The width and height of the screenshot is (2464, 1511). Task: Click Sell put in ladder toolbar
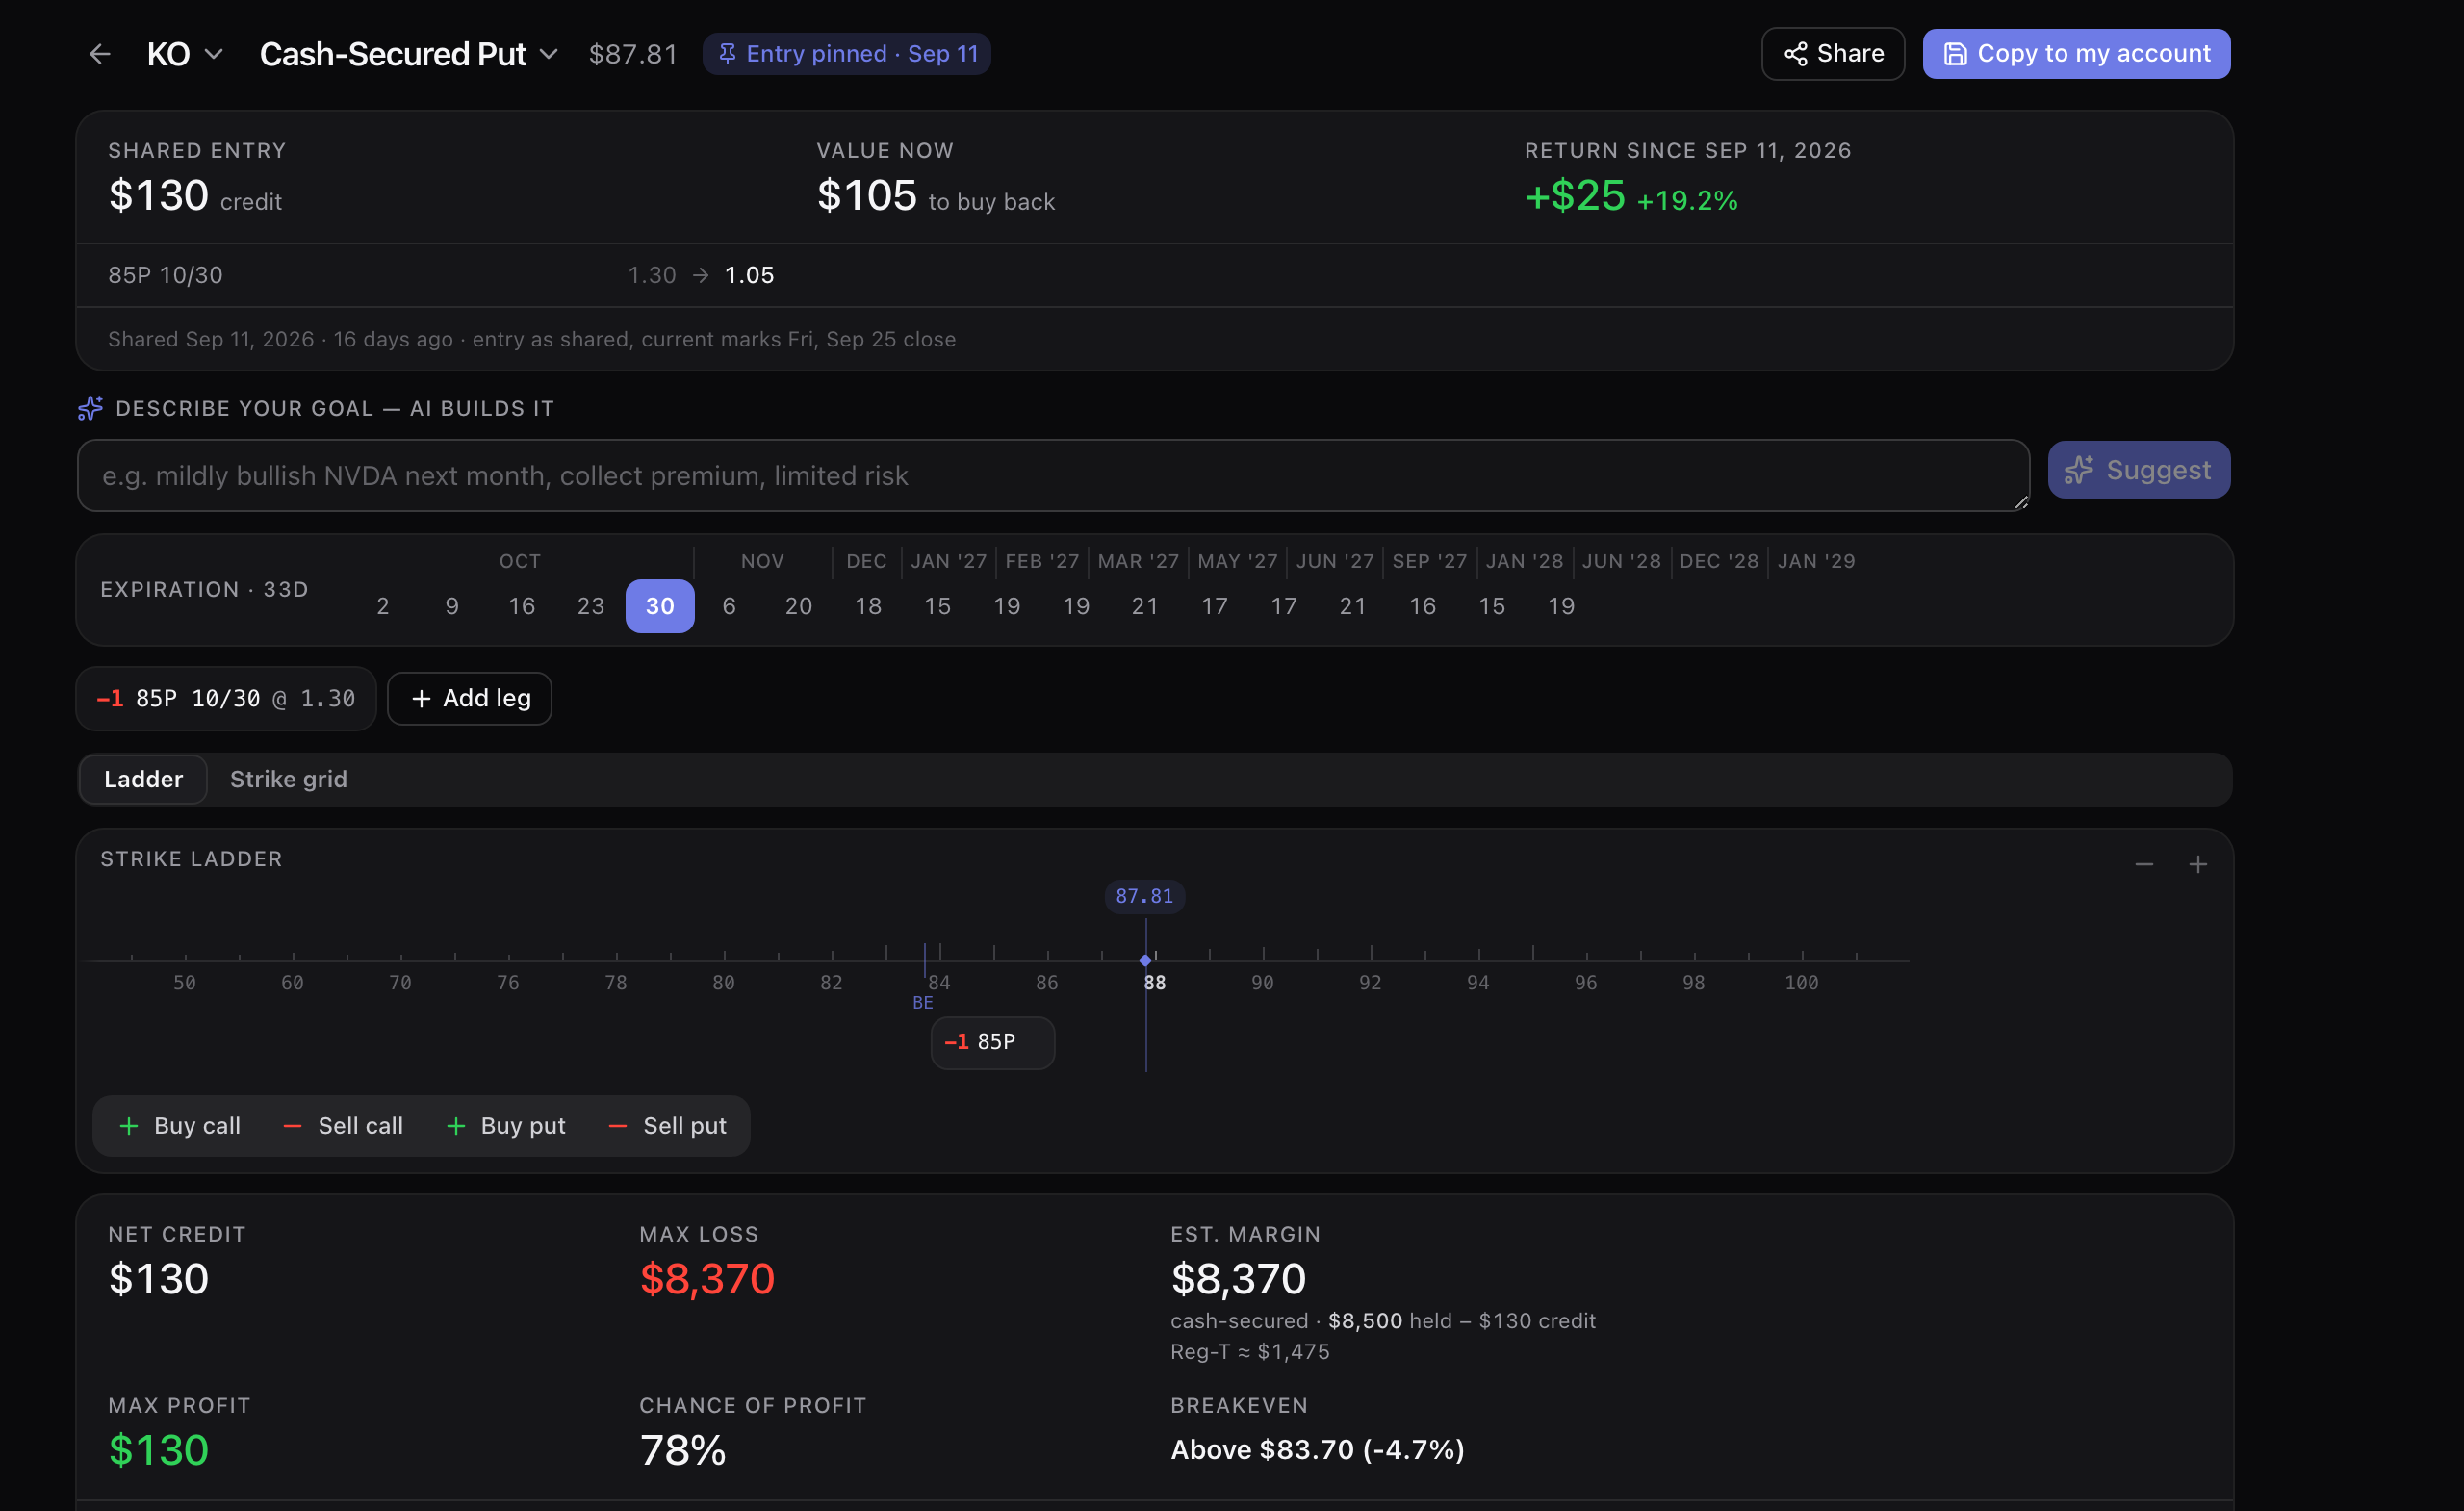[669, 1126]
